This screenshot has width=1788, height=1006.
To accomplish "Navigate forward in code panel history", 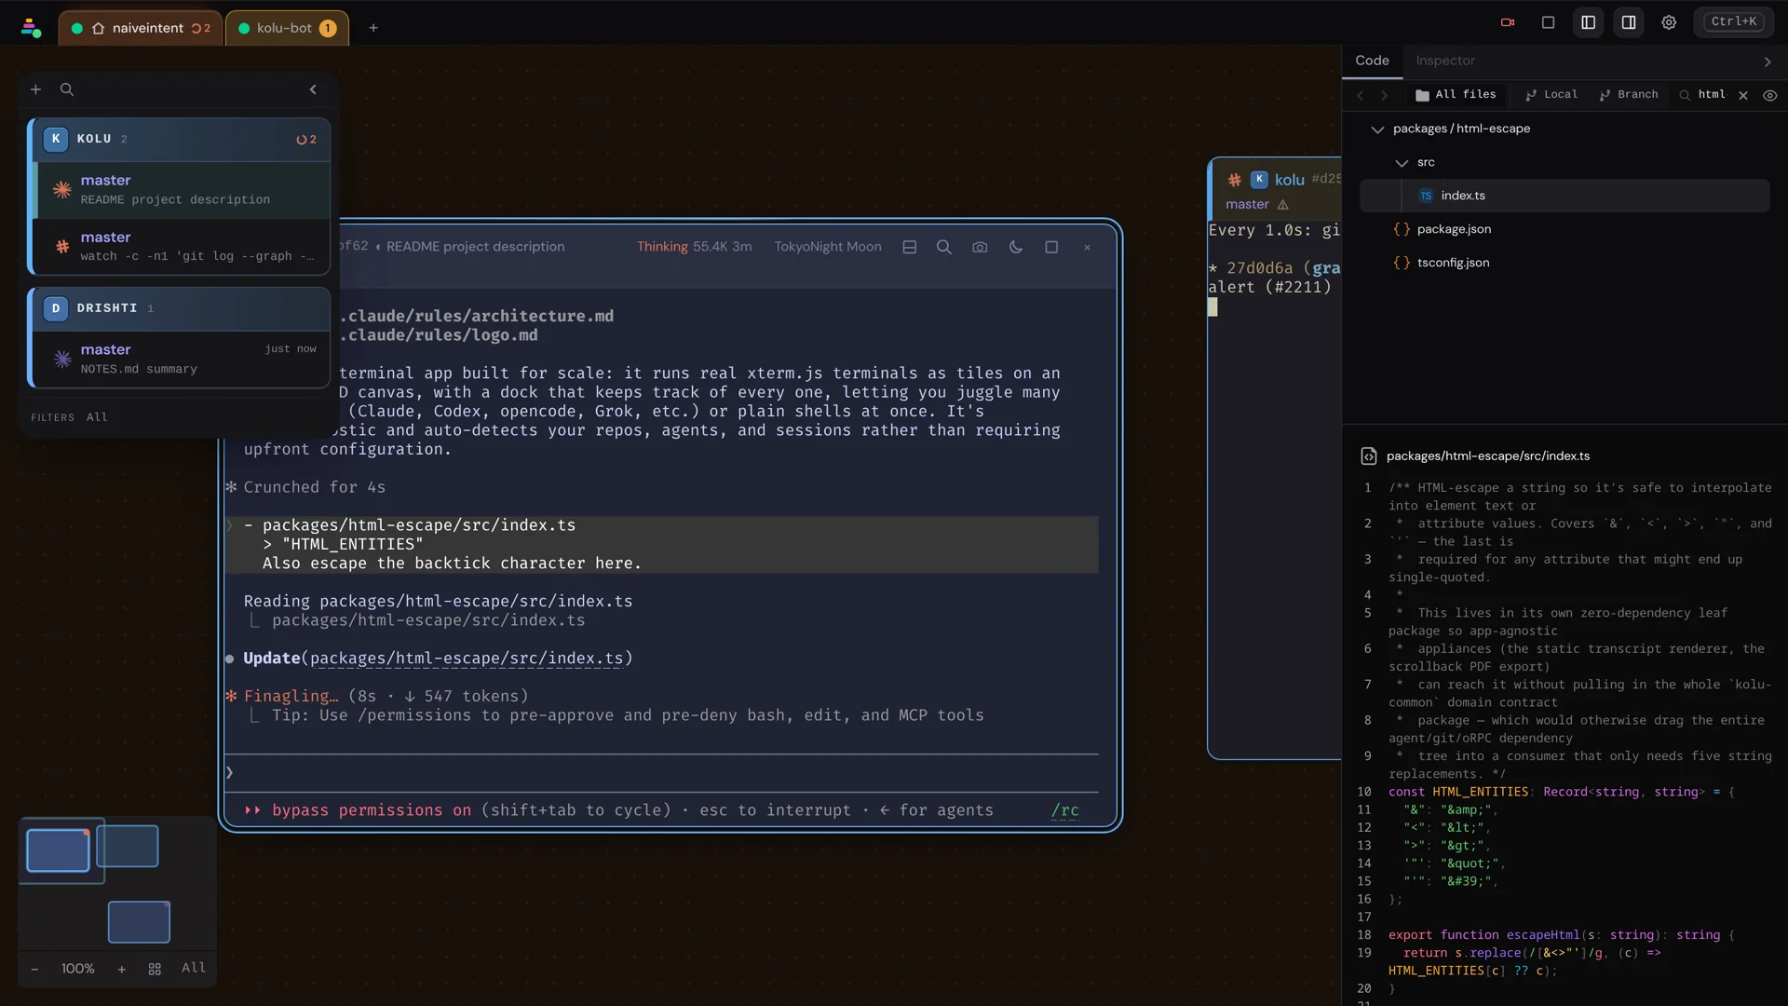I will click(1385, 95).
